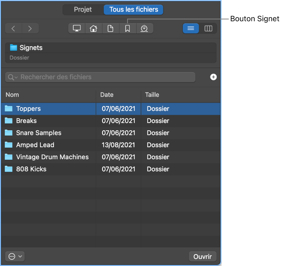Click the downloads clock-arrow icon
282x266 pixels.
pos(144,28)
